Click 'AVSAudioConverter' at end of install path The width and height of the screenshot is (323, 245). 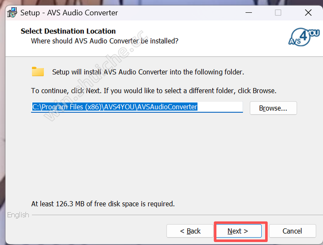167,107
